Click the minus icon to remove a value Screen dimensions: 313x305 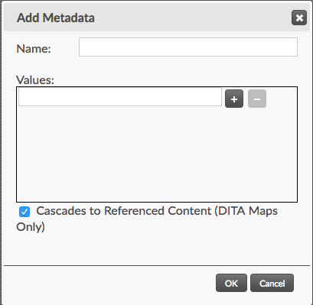pos(257,99)
